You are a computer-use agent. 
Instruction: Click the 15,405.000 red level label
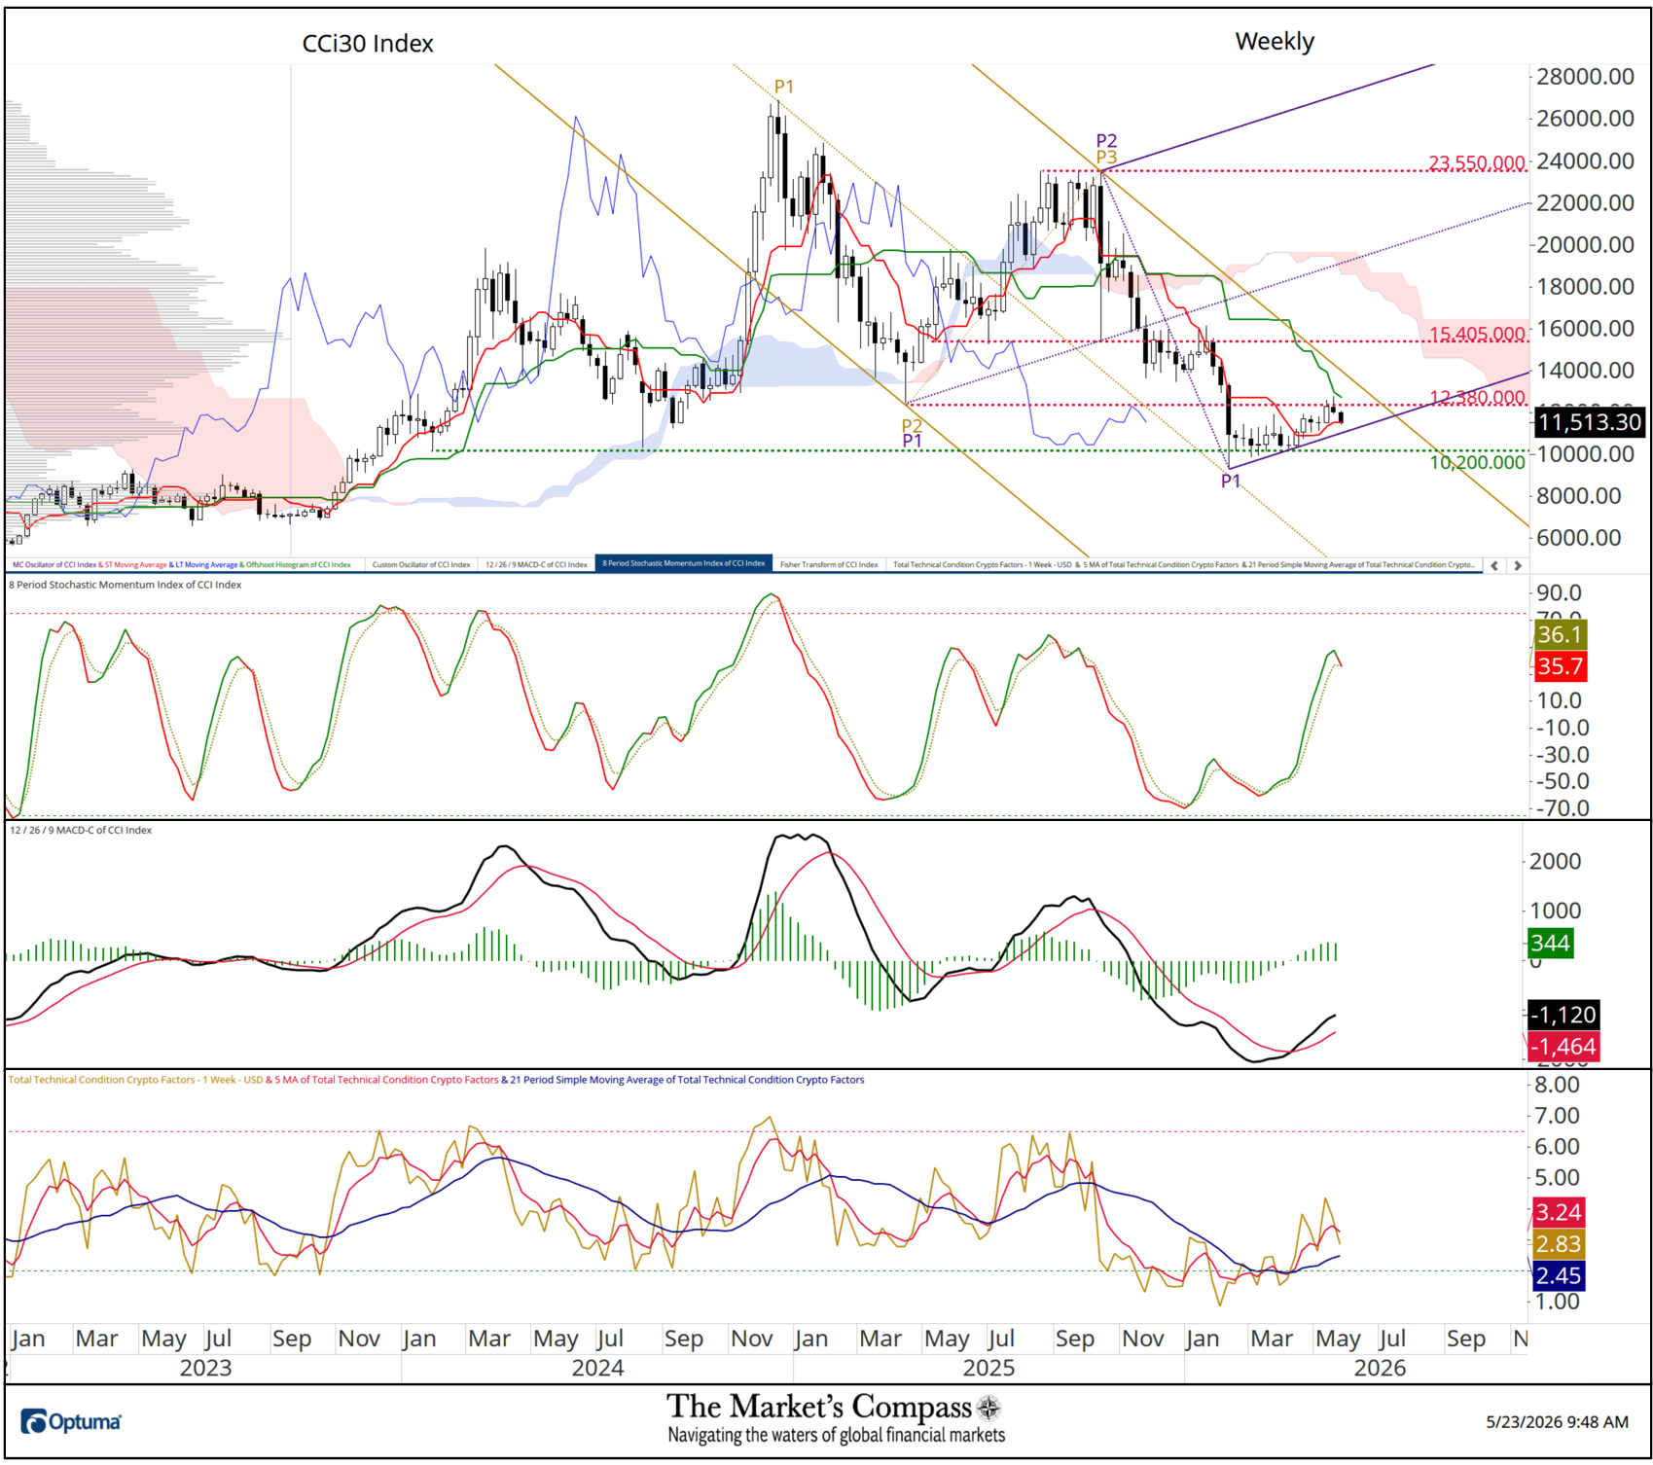point(1476,334)
